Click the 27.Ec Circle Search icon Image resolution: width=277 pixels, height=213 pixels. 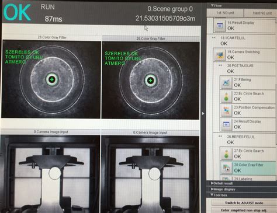click(226, 154)
